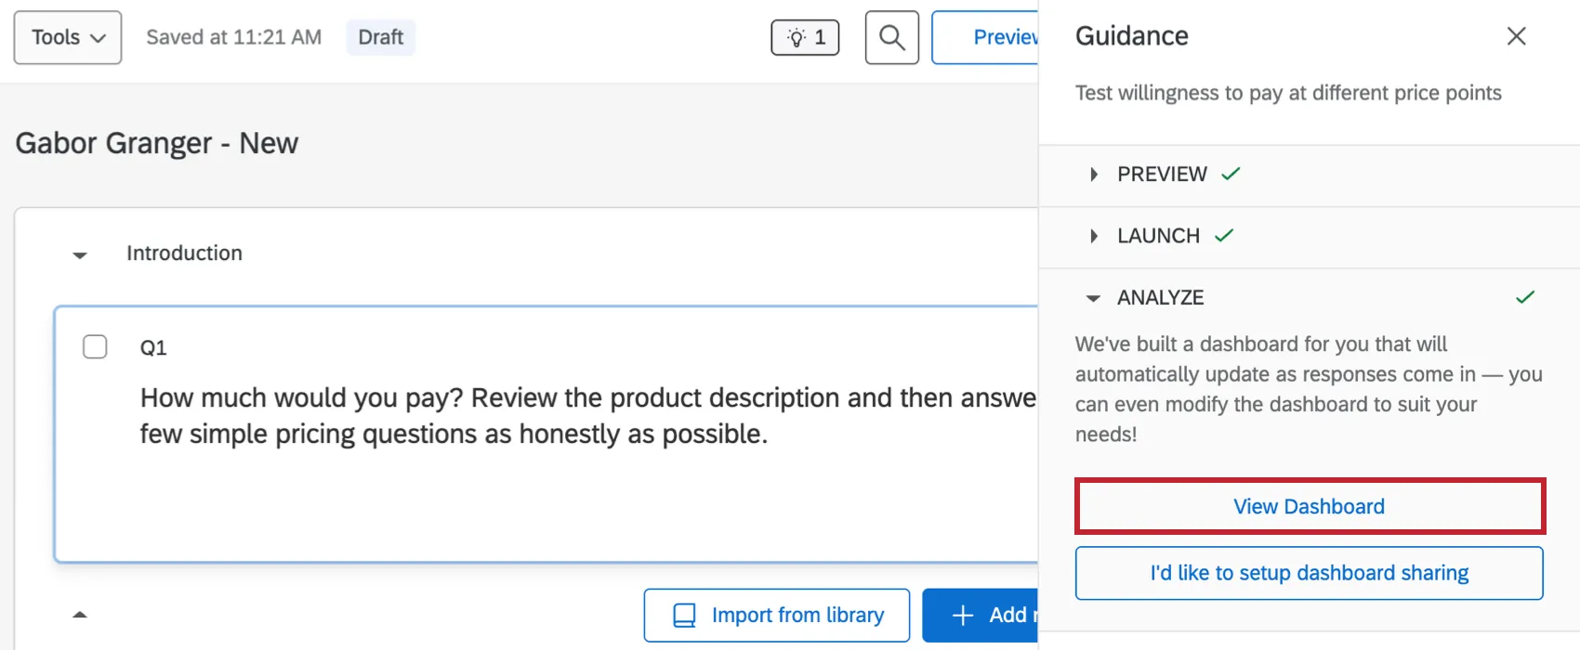Close the Guidance panel

(x=1516, y=36)
